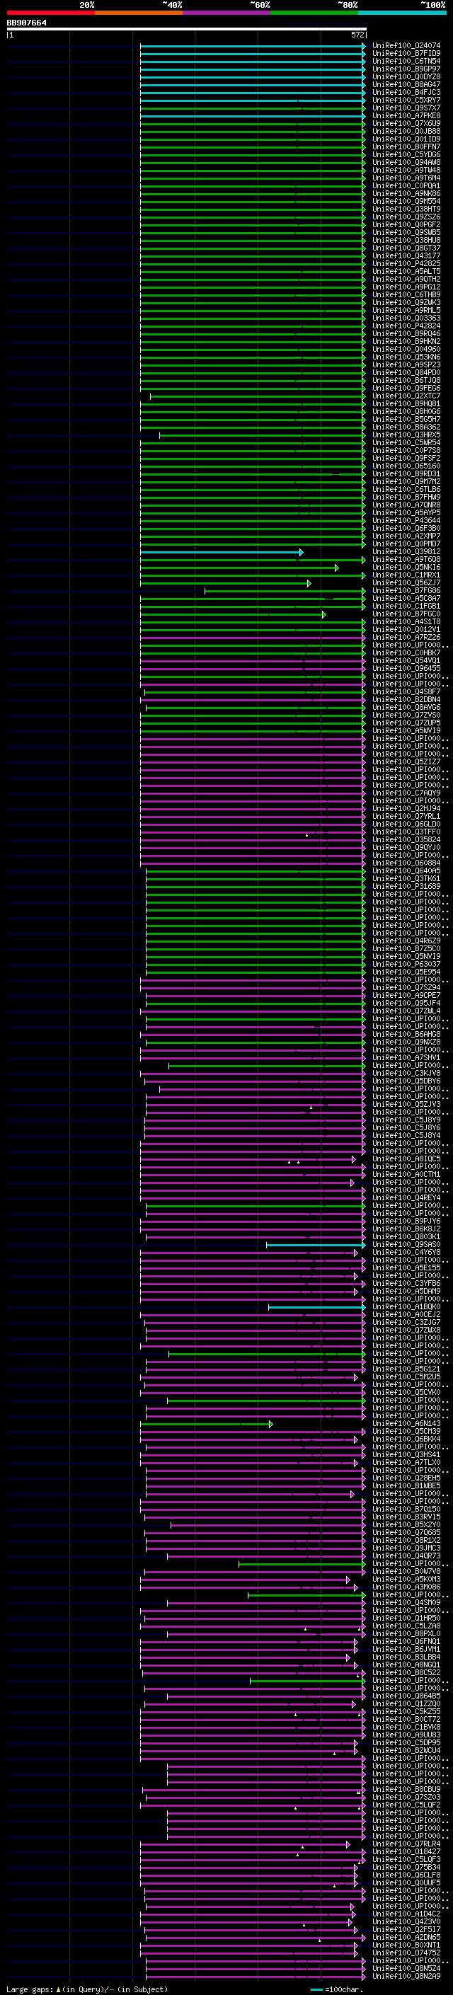Select UniRef100_Q9S7X7 label
Image resolution: width=453 pixels, height=1995 pixels.
coord(406,108)
